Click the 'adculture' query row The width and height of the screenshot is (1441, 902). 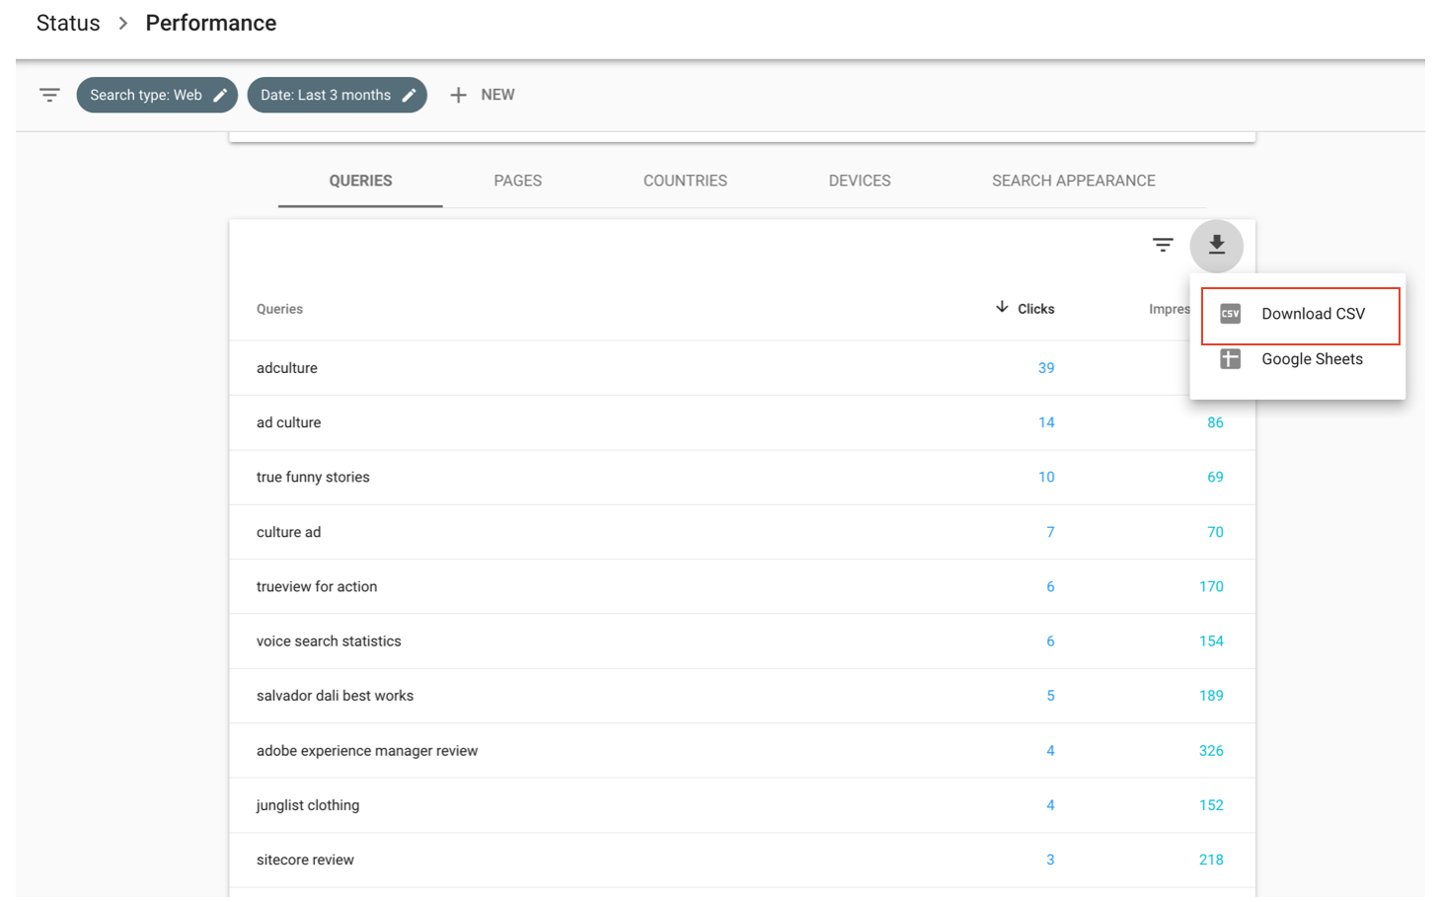[x=287, y=368]
